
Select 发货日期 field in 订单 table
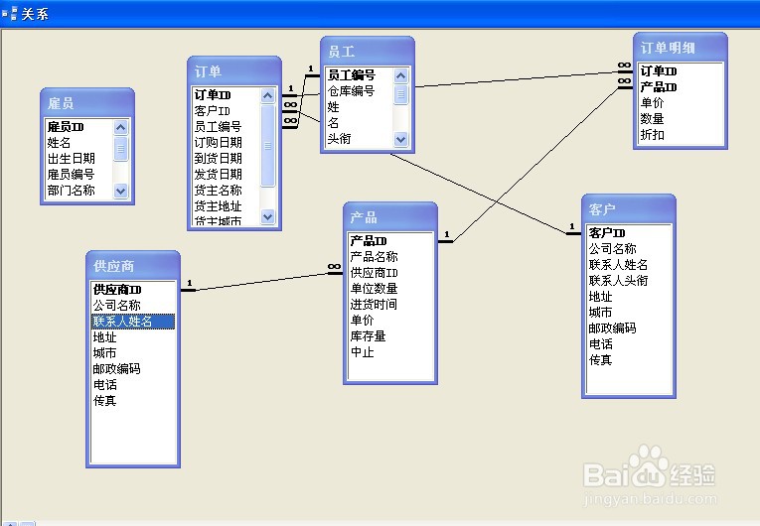(x=227, y=175)
